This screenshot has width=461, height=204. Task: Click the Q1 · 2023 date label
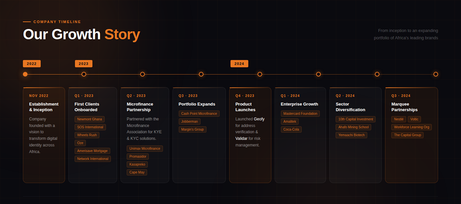(84, 96)
